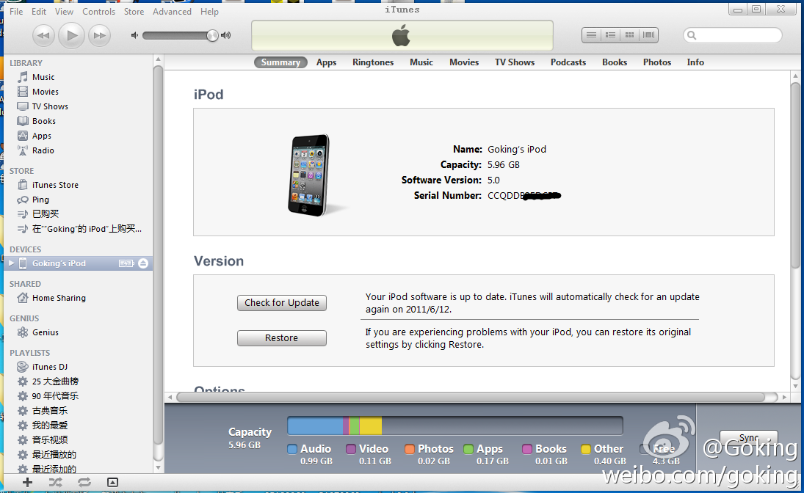Switch to grid view
Image resolution: width=804 pixels, height=493 pixels.
coord(629,35)
